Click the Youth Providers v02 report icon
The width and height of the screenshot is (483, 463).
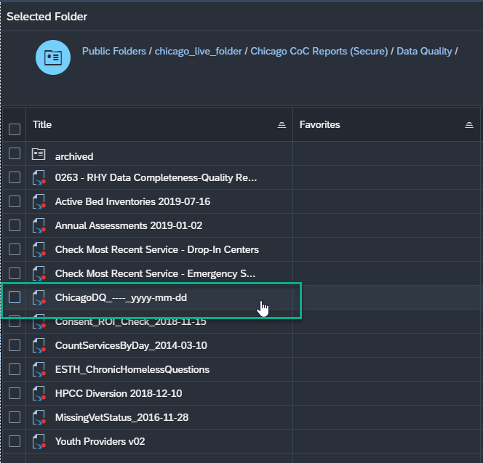(39, 442)
